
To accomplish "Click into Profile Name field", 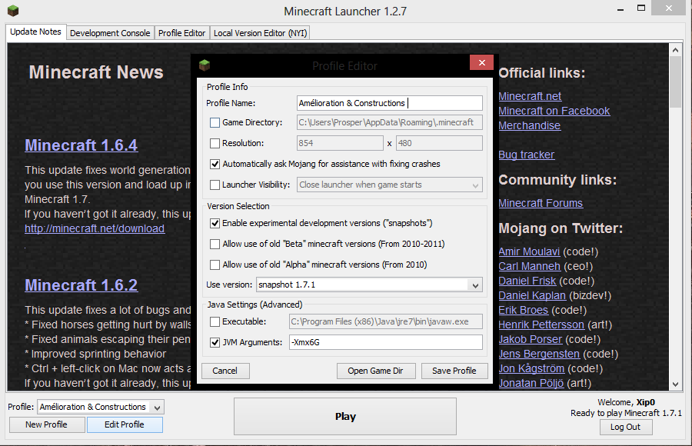I will click(x=390, y=103).
